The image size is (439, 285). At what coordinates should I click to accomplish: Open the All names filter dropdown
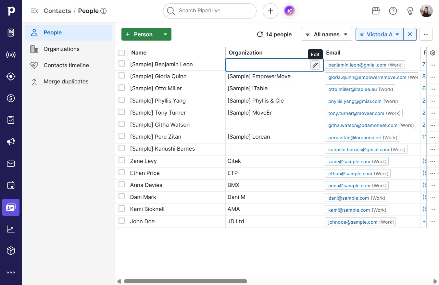326,34
